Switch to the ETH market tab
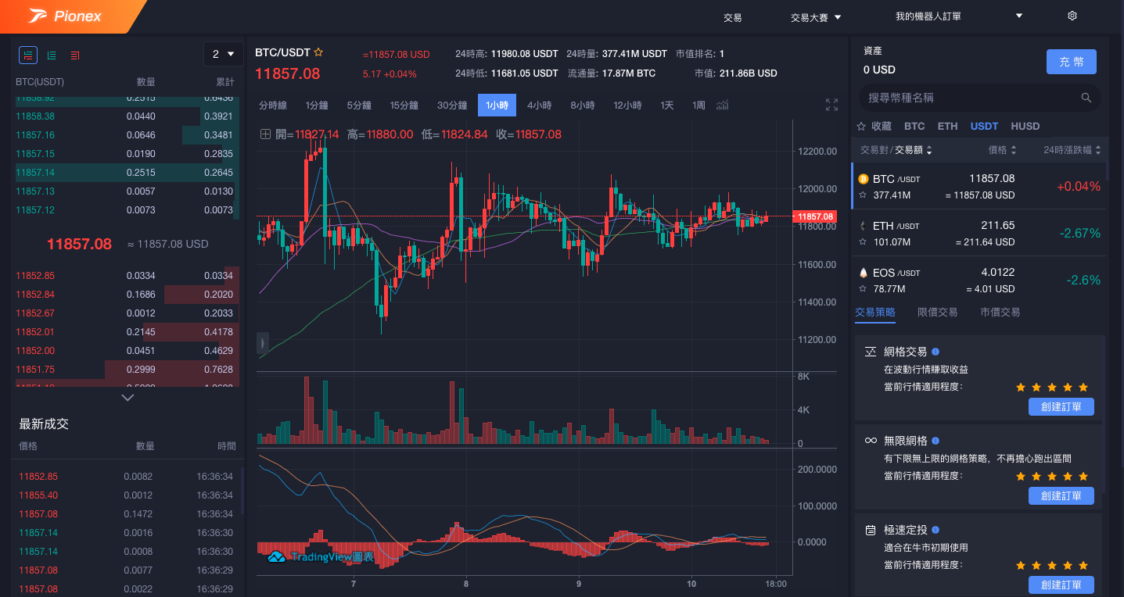1124x597 pixels. [947, 126]
